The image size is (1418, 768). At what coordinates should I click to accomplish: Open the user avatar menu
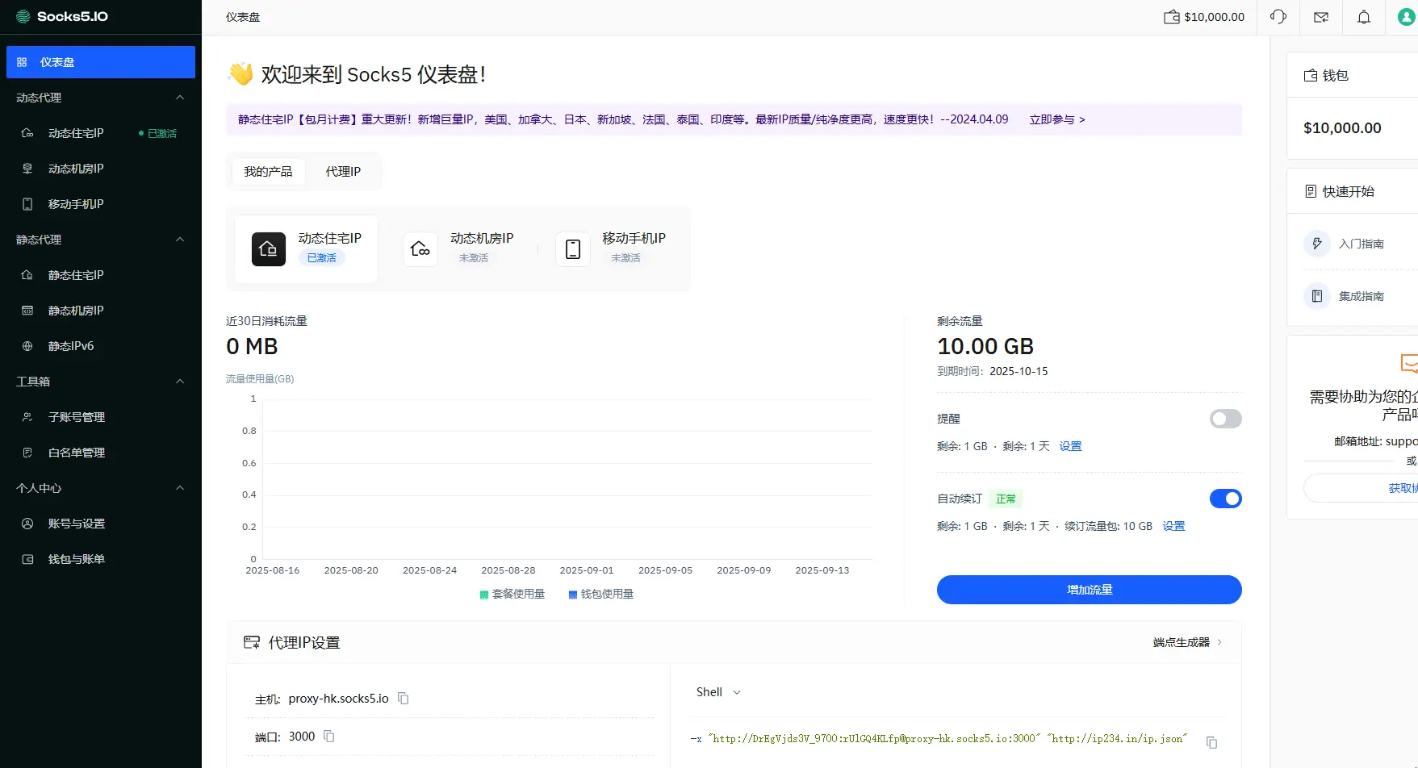click(x=1407, y=17)
